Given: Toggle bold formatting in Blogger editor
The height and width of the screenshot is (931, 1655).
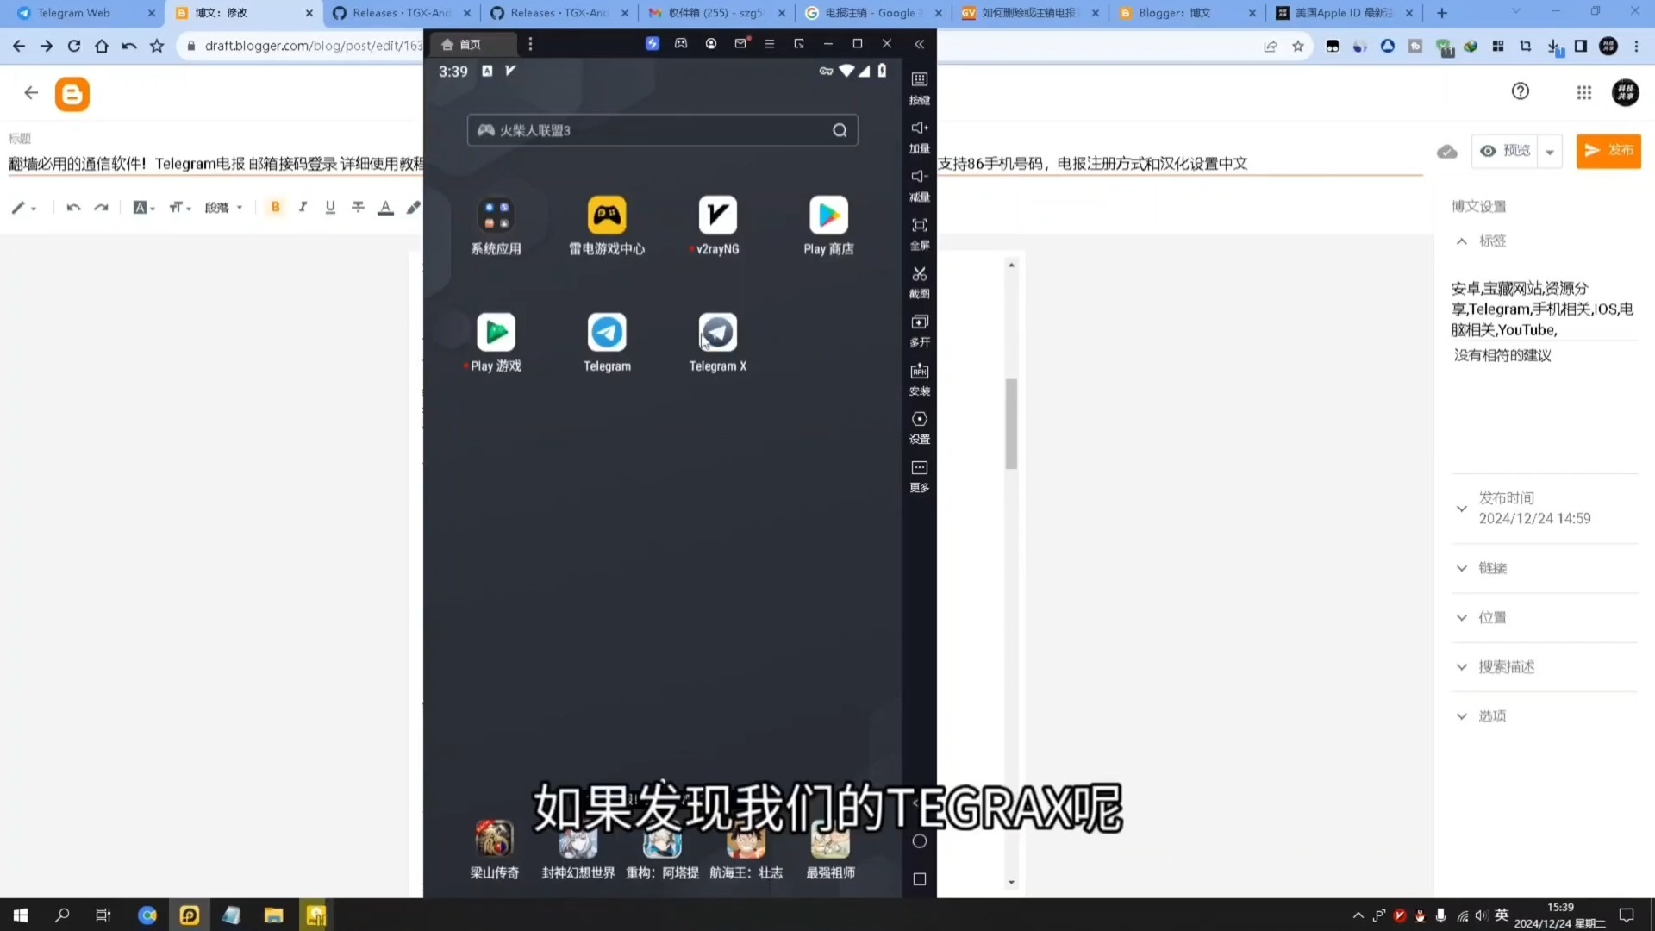Looking at the screenshot, I should coord(276,207).
